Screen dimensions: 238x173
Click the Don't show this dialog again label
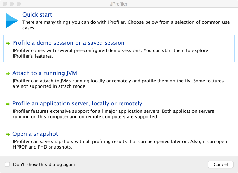click(44, 164)
